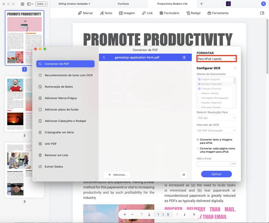269x223 pixels.
Task: Open the 150 dpi resolution dropdown
Action: click(216, 118)
